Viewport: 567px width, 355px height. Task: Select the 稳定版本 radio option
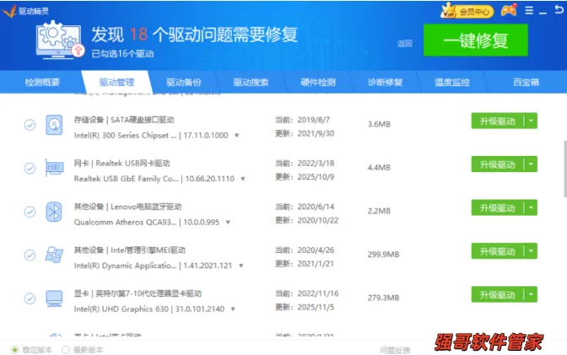pyautogui.click(x=14, y=350)
